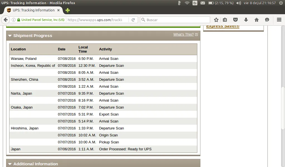Open the system gear session menu
Viewport: 285px width, 167px height.
(x=281, y=3)
